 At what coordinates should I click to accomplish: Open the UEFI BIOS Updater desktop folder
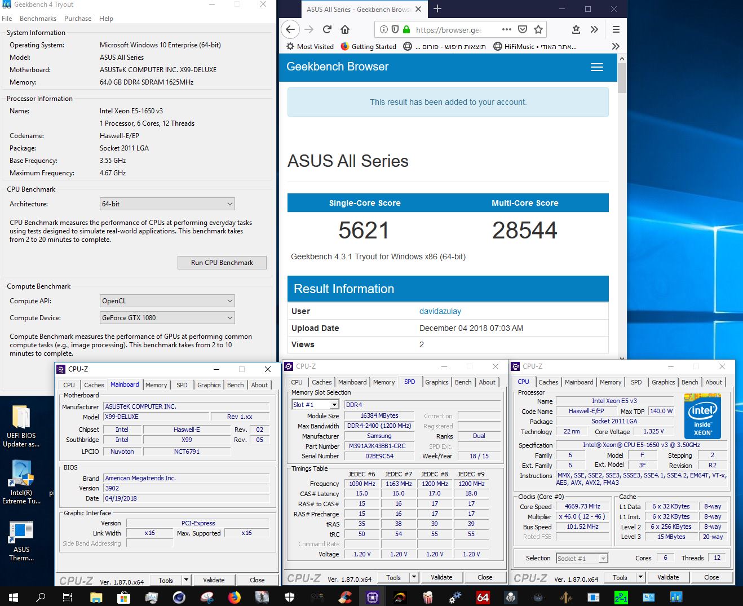pyautogui.click(x=21, y=426)
